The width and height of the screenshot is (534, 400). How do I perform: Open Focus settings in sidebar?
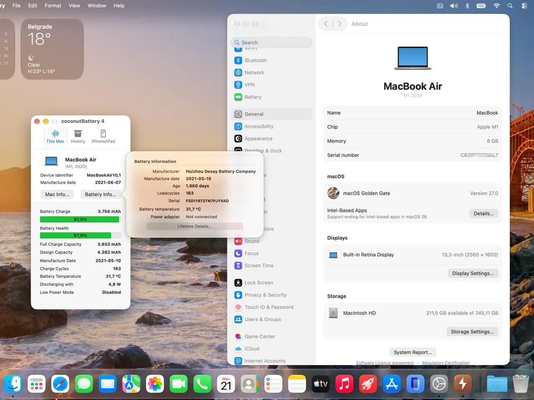pos(271,253)
